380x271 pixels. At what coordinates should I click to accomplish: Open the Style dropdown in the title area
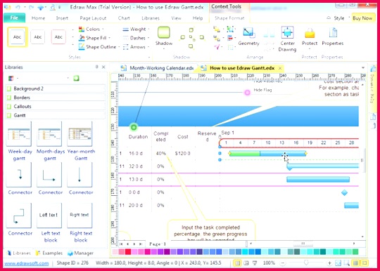point(338,18)
